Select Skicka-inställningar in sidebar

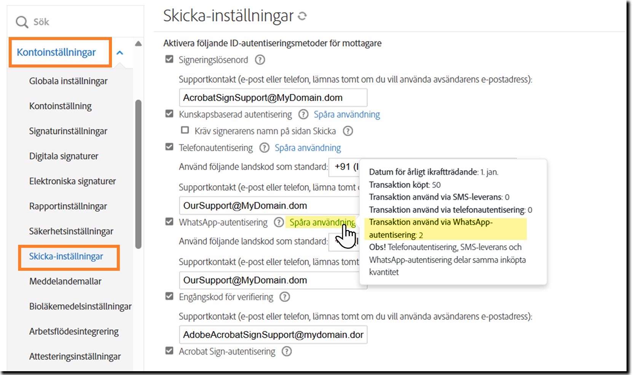[x=66, y=257]
